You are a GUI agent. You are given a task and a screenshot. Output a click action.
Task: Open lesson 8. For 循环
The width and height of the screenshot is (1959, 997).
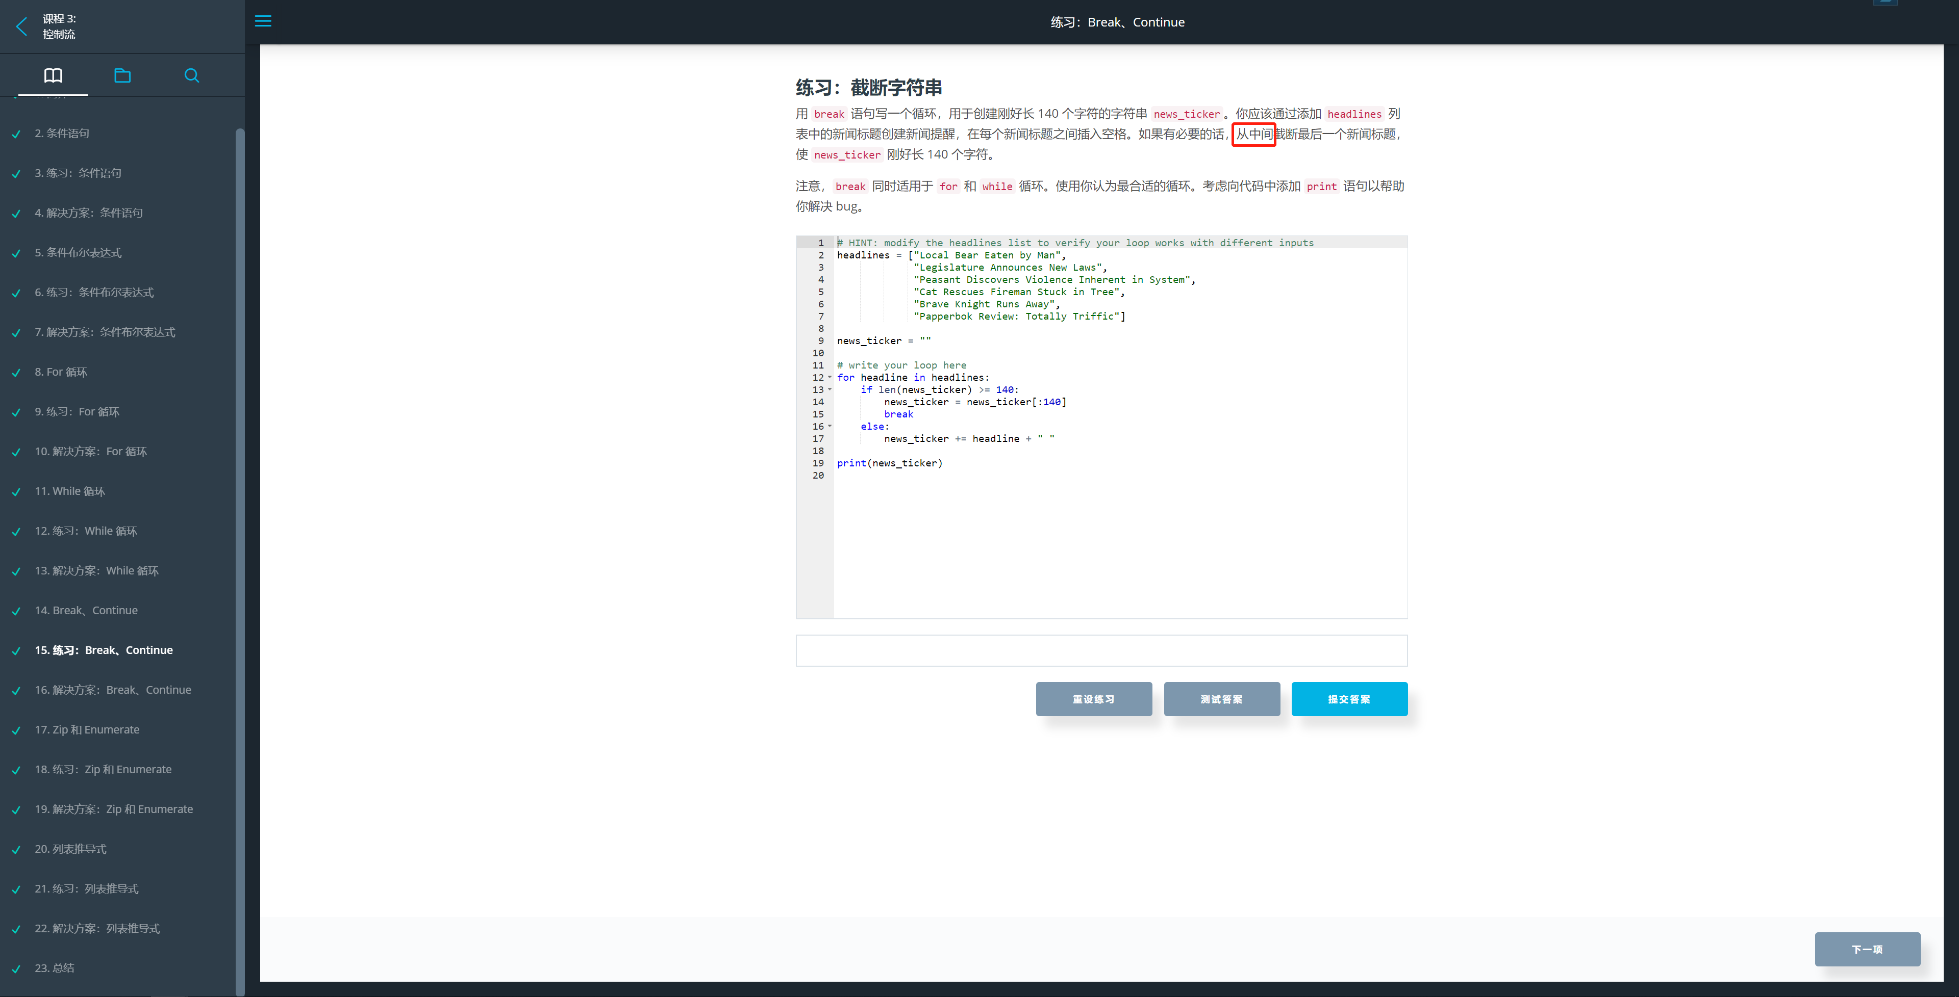coord(61,372)
